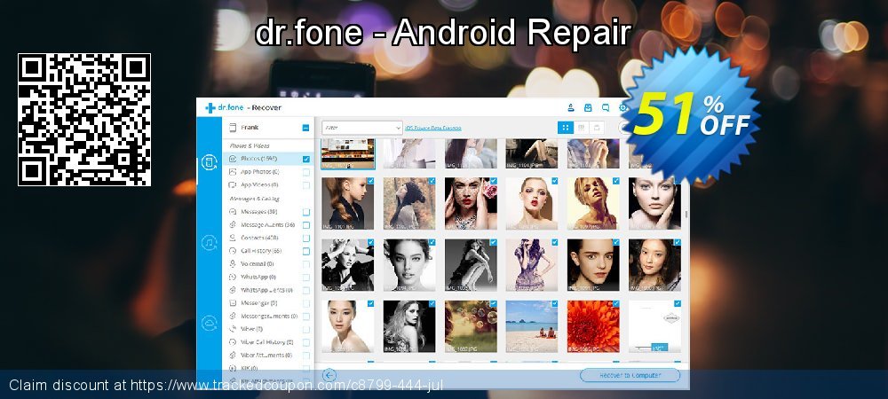The height and width of the screenshot is (399, 888).
Task: Check the Messages checkbox
Action: pos(305,212)
